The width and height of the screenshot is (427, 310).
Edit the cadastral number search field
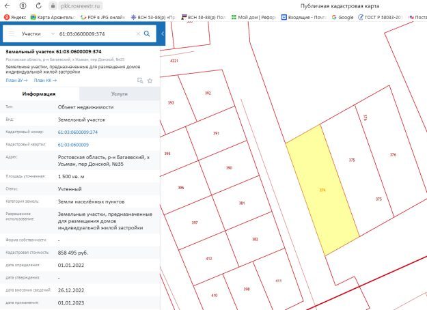96,33
